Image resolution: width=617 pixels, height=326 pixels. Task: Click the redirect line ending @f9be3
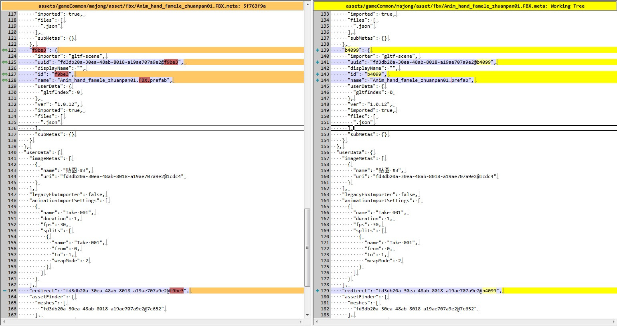(161, 291)
